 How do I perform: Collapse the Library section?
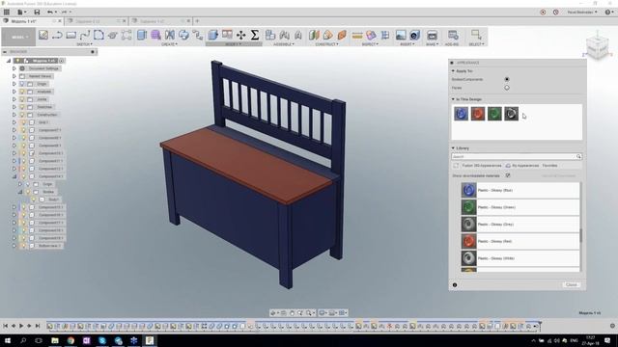click(453, 148)
